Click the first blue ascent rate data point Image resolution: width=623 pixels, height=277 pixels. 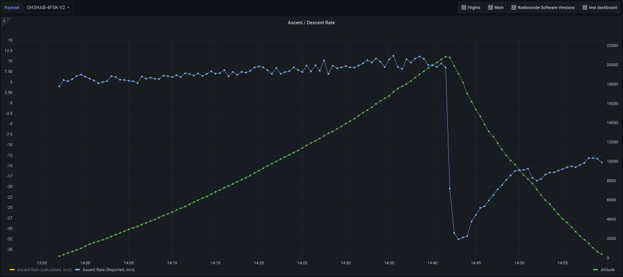59,86
